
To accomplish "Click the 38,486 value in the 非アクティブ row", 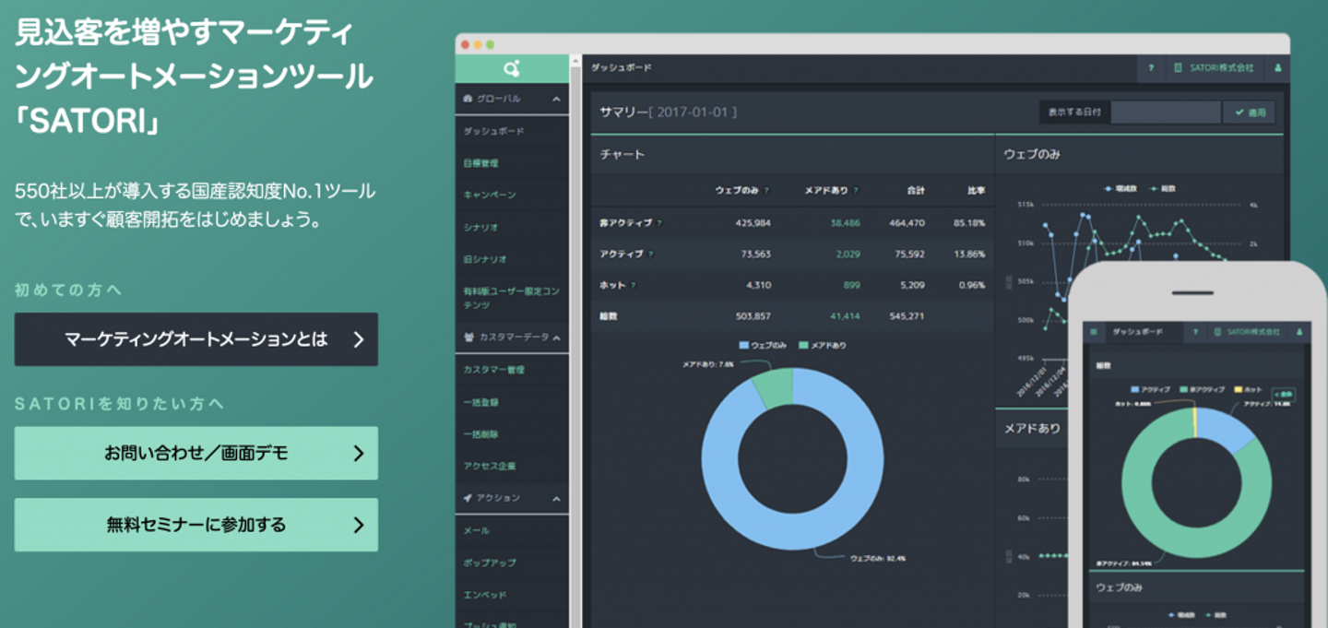I will 845,223.
